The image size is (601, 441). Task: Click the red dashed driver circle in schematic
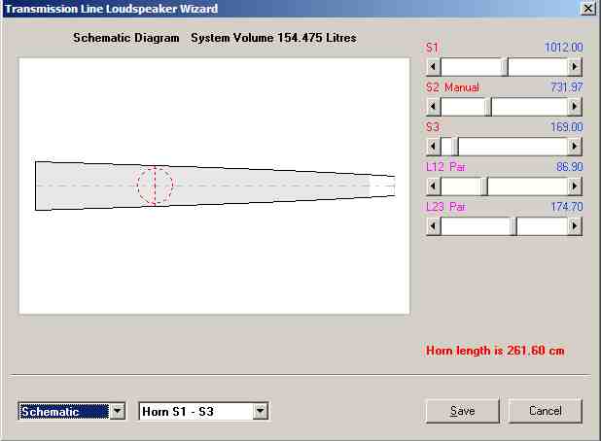pyautogui.click(x=156, y=186)
